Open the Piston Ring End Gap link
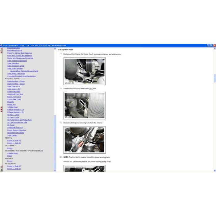The width and height of the screenshot is (216, 216). pyautogui.click(x=15, y=50)
